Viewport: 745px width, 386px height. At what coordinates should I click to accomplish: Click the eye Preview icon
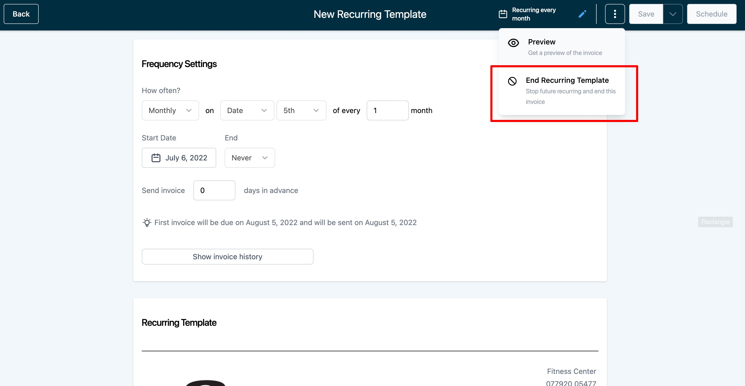tap(513, 43)
